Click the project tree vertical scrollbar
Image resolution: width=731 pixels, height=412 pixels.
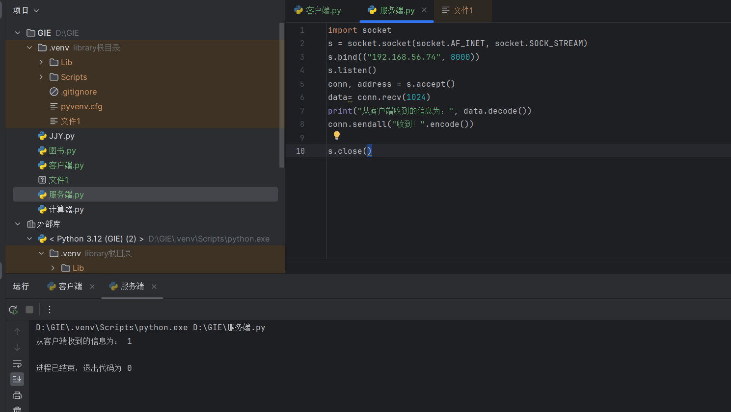coord(282,96)
